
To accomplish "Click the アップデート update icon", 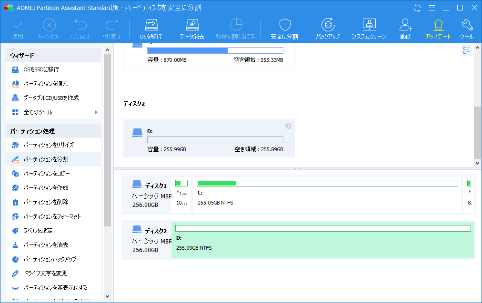I will coord(438,29).
